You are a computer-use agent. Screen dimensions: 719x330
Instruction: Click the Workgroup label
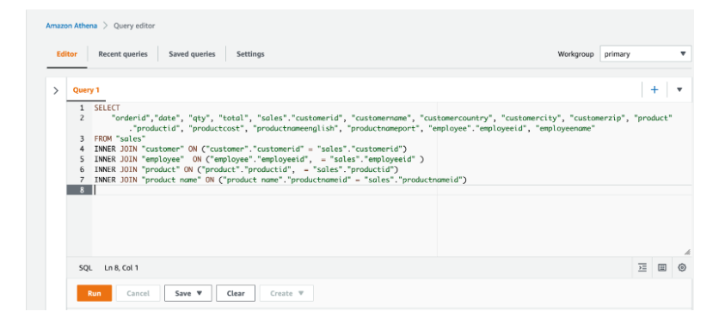tap(575, 54)
